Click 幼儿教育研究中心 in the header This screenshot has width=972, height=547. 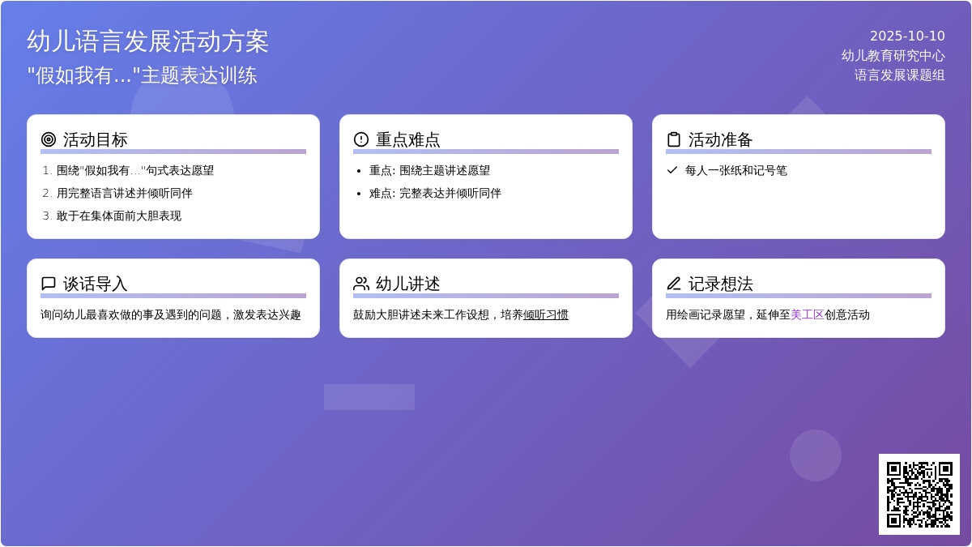pyautogui.click(x=893, y=55)
